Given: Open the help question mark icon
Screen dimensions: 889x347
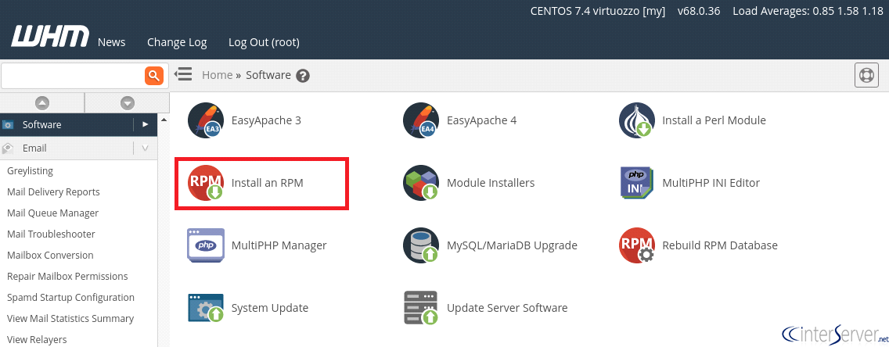Looking at the screenshot, I should (303, 75).
